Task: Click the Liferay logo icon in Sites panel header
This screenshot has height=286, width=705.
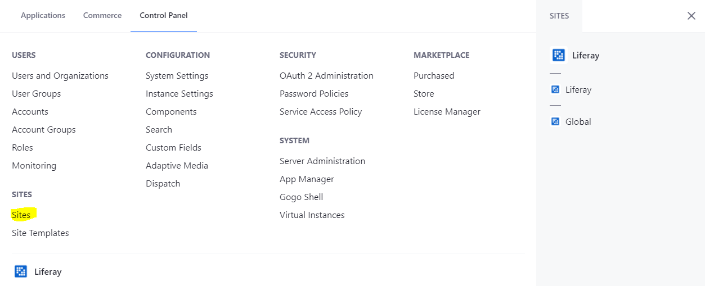Action: pyautogui.click(x=558, y=55)
